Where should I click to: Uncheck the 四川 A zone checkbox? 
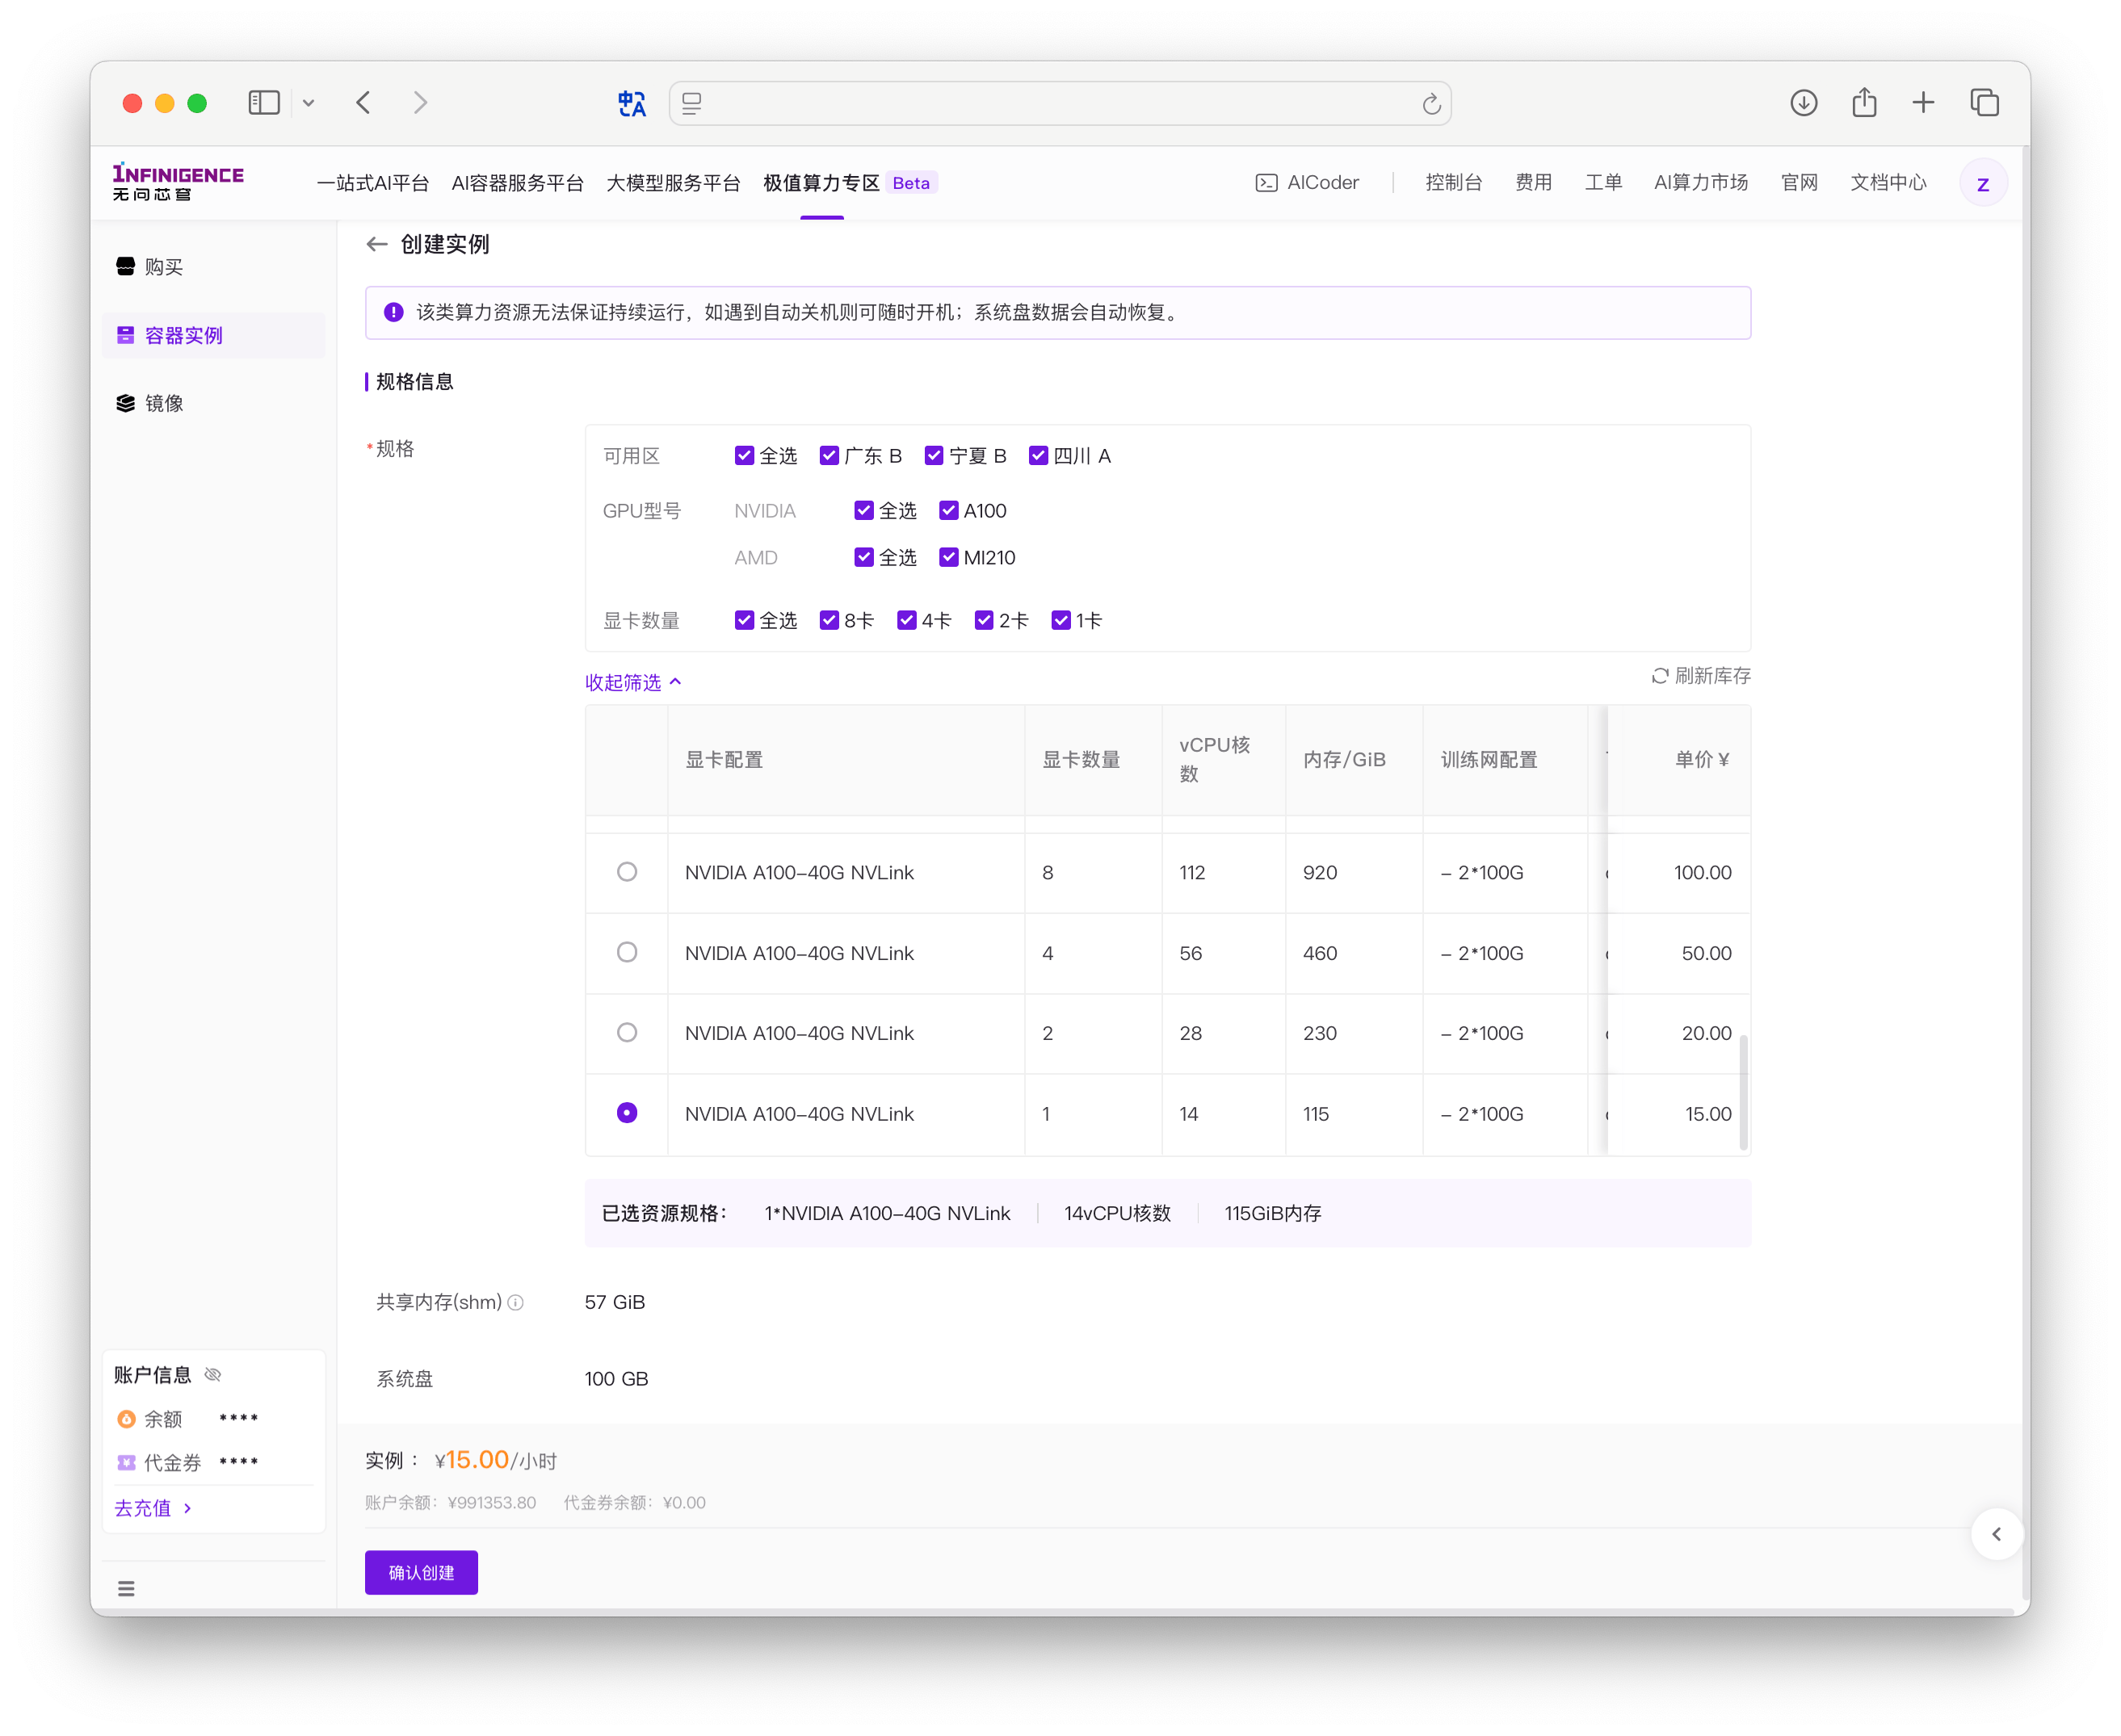pos(1039,456)
